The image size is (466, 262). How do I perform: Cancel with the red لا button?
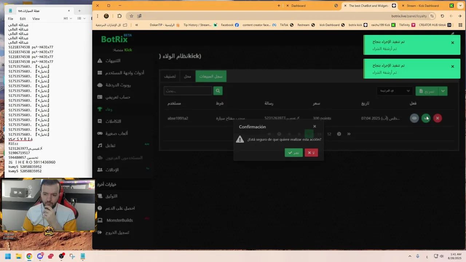(x=311, y=153)
